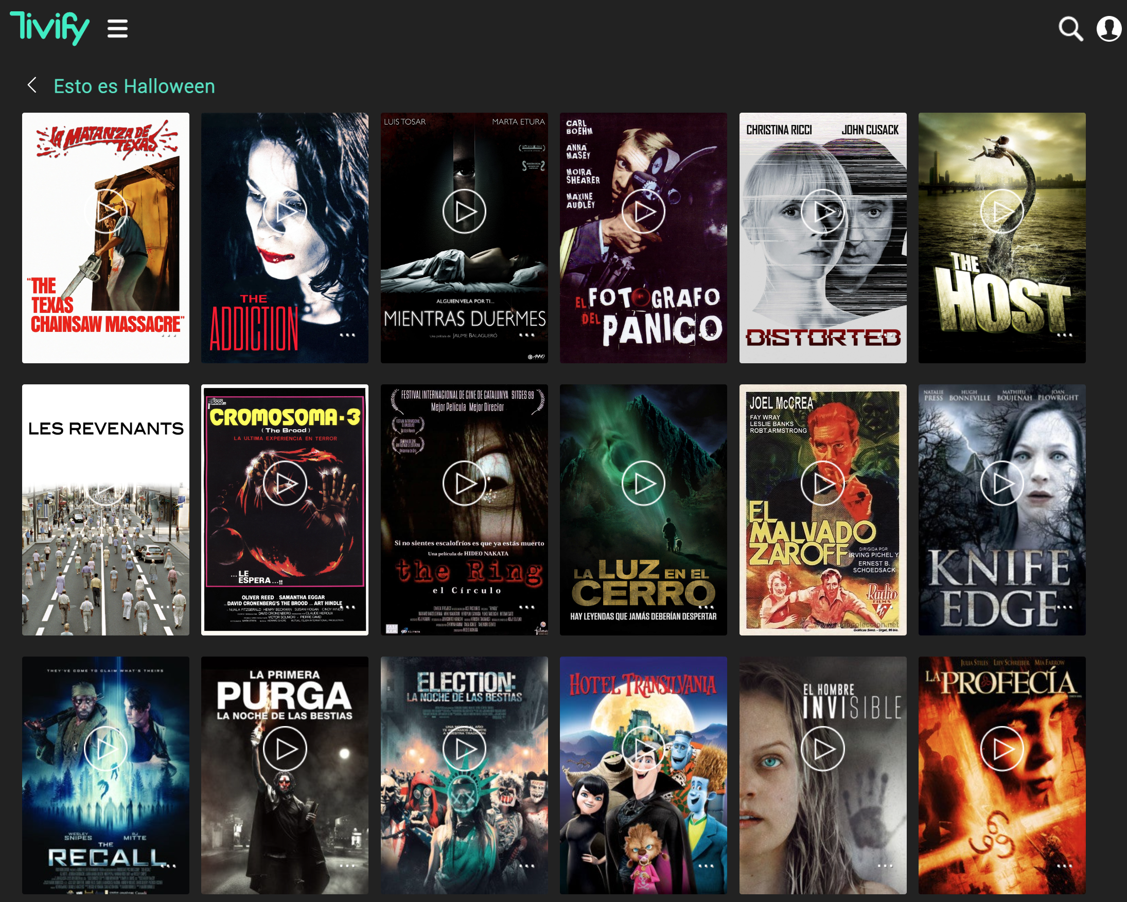Play El Hombre Invisible

pyautogui.click(x=823, y=749)
